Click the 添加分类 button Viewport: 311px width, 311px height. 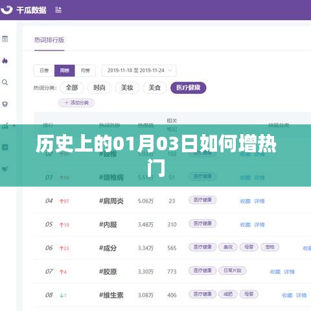[x=76, y=103]
